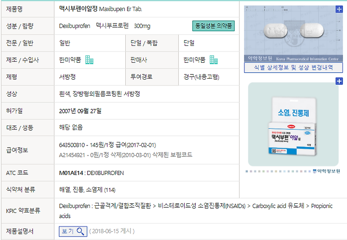
Task: Click the KPIC 약효분류 row label
Action: [x=23, y=211]
